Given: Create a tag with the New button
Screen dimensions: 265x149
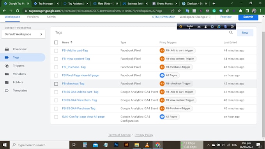Looking at the screenshot, I should click(245, 33).
